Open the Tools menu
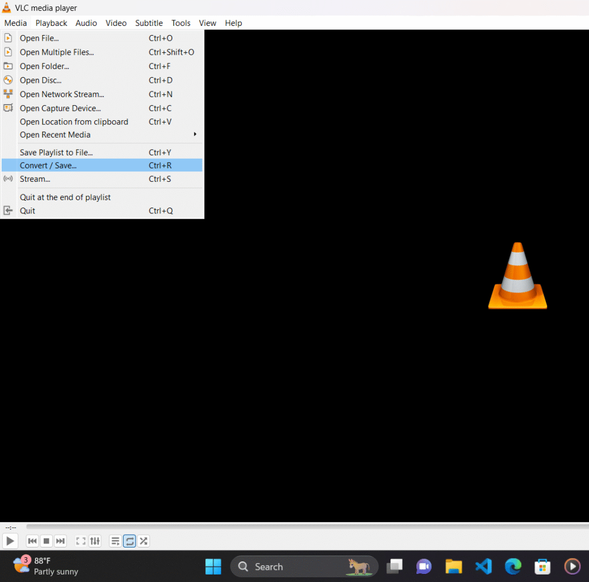Screen dimensions: 589x582 pos(181,23)
